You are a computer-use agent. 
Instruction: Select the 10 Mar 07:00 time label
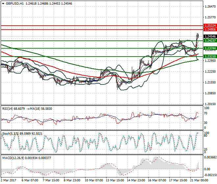(94, 180)
